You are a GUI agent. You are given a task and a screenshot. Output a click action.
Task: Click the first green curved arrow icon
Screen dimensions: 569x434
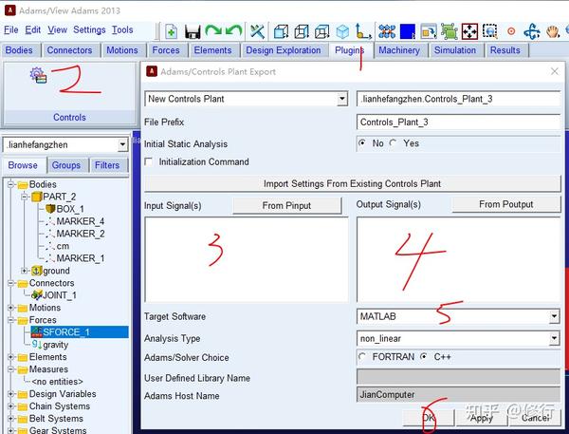(x=213, y=30)
